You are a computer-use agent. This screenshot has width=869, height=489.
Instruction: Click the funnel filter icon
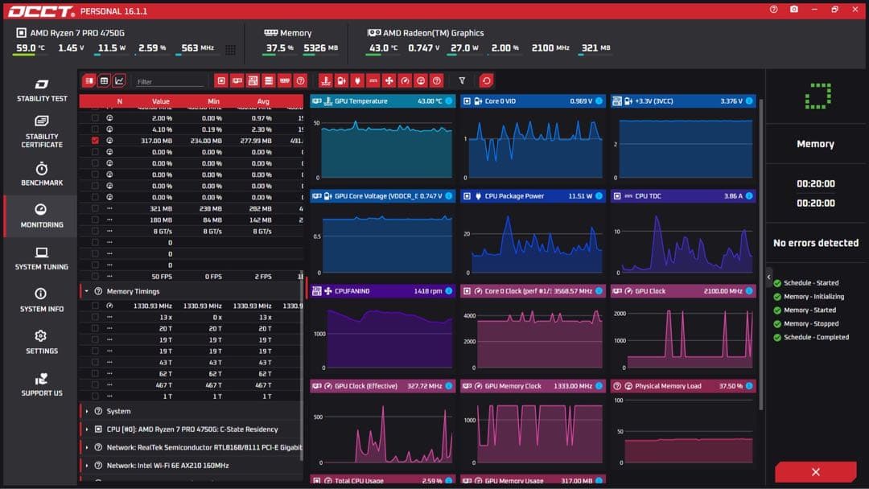(x=462, y=81)
